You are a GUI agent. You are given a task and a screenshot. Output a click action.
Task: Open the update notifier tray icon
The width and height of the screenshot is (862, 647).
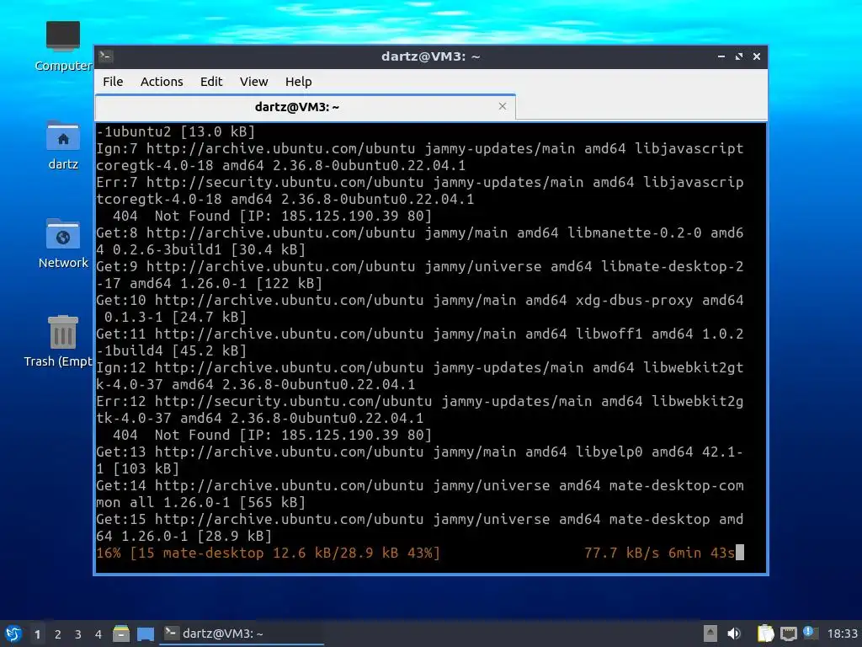click(810, 633)
